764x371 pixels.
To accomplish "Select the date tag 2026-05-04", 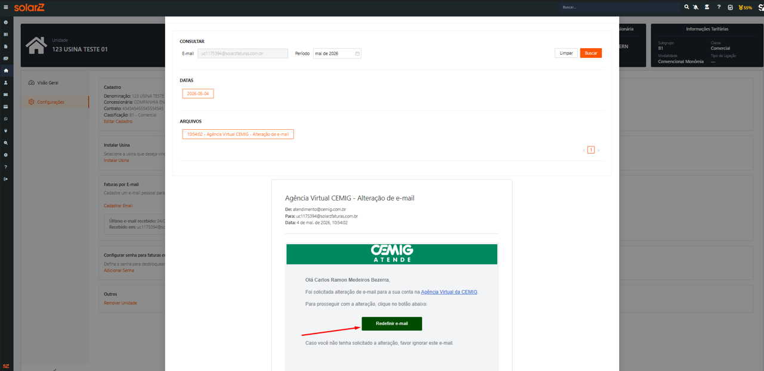I will [198, 93].
